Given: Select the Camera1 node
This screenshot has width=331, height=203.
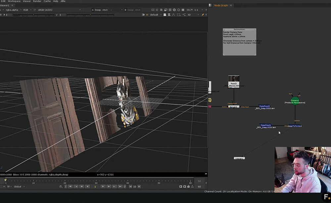Looking at the screenshot, I should click(x=295, y=100).
